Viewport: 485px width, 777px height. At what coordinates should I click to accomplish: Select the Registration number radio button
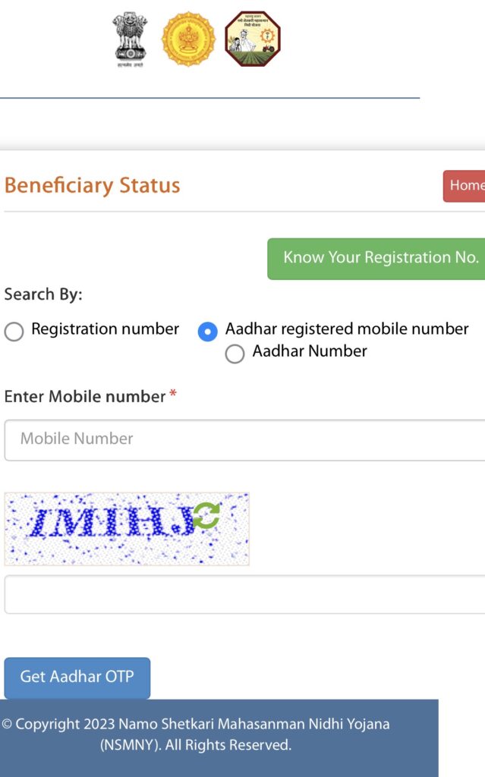click(x=14, y=332)
